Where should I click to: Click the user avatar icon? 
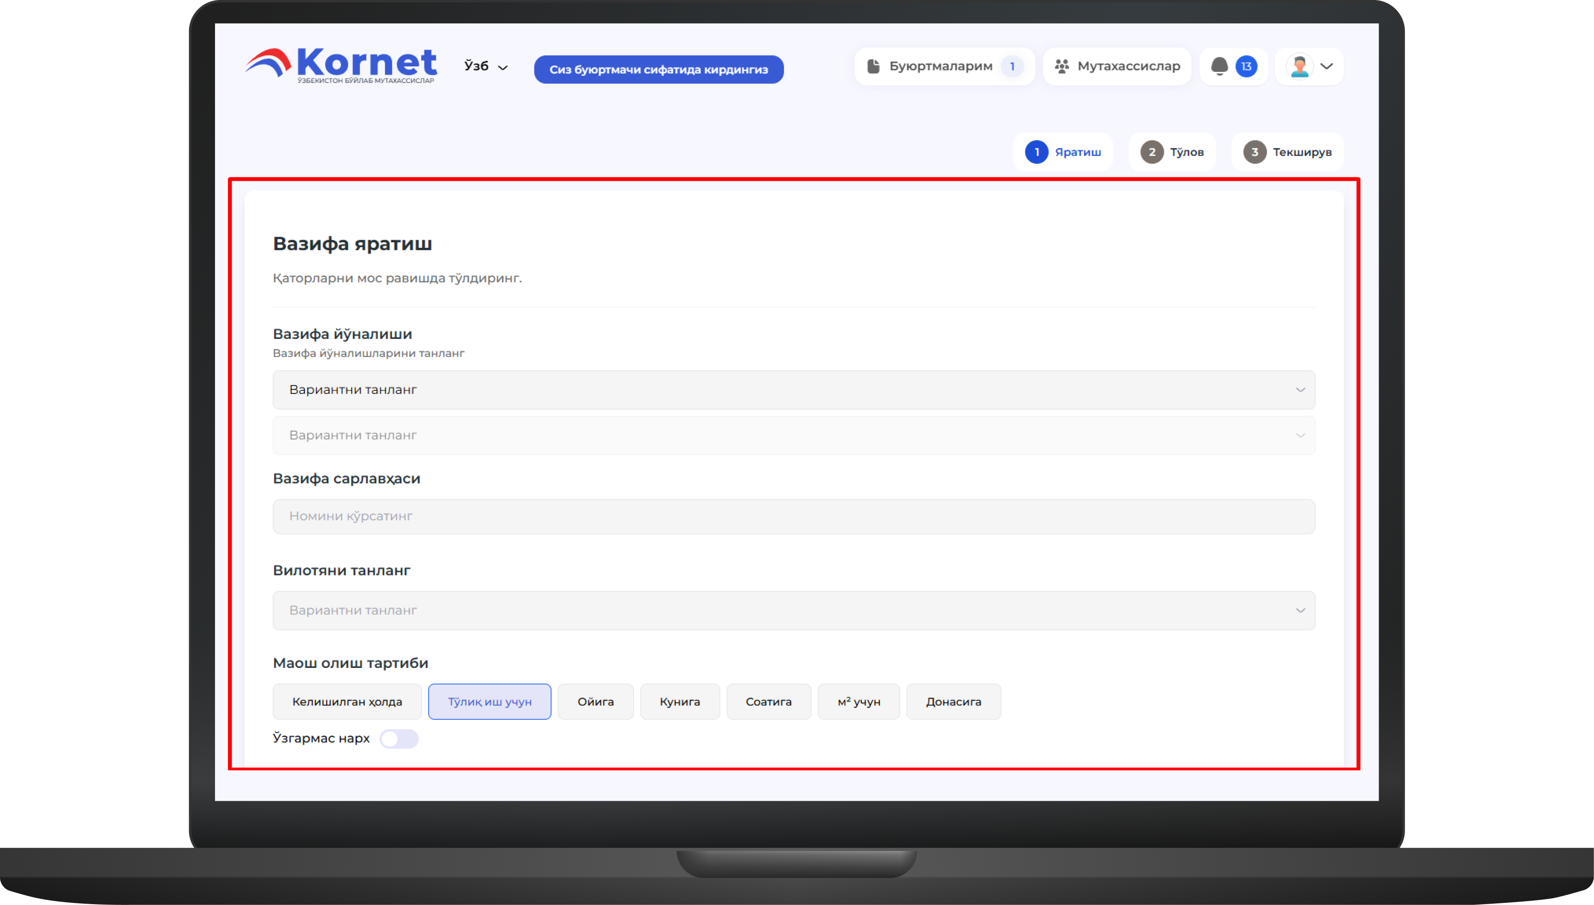click(x=1299, y=66)
